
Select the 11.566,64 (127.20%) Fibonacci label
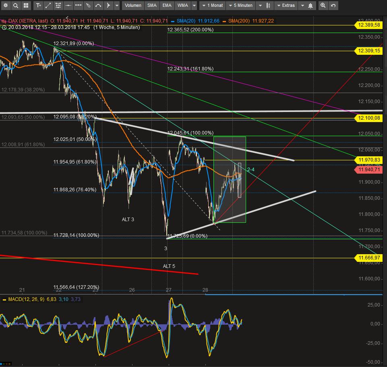(x=76, y=287)
